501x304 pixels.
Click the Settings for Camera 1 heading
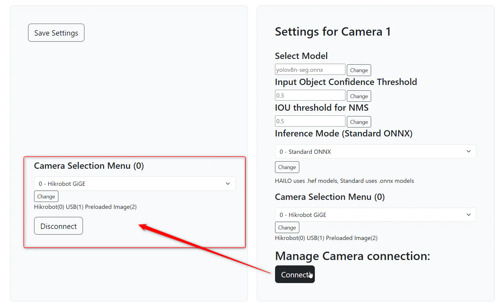click(x=333, y=31)
